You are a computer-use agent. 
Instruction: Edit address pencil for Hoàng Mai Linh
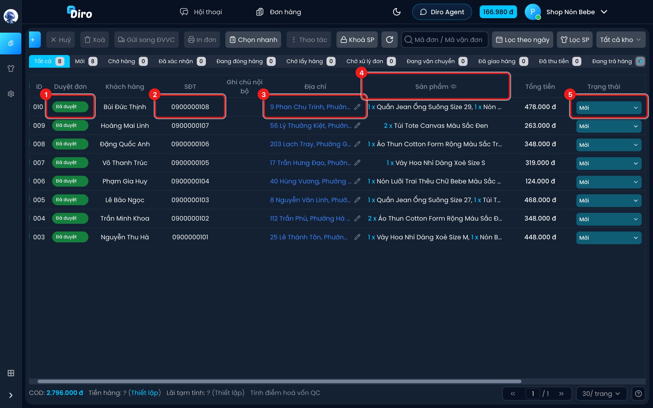[357, 125]
